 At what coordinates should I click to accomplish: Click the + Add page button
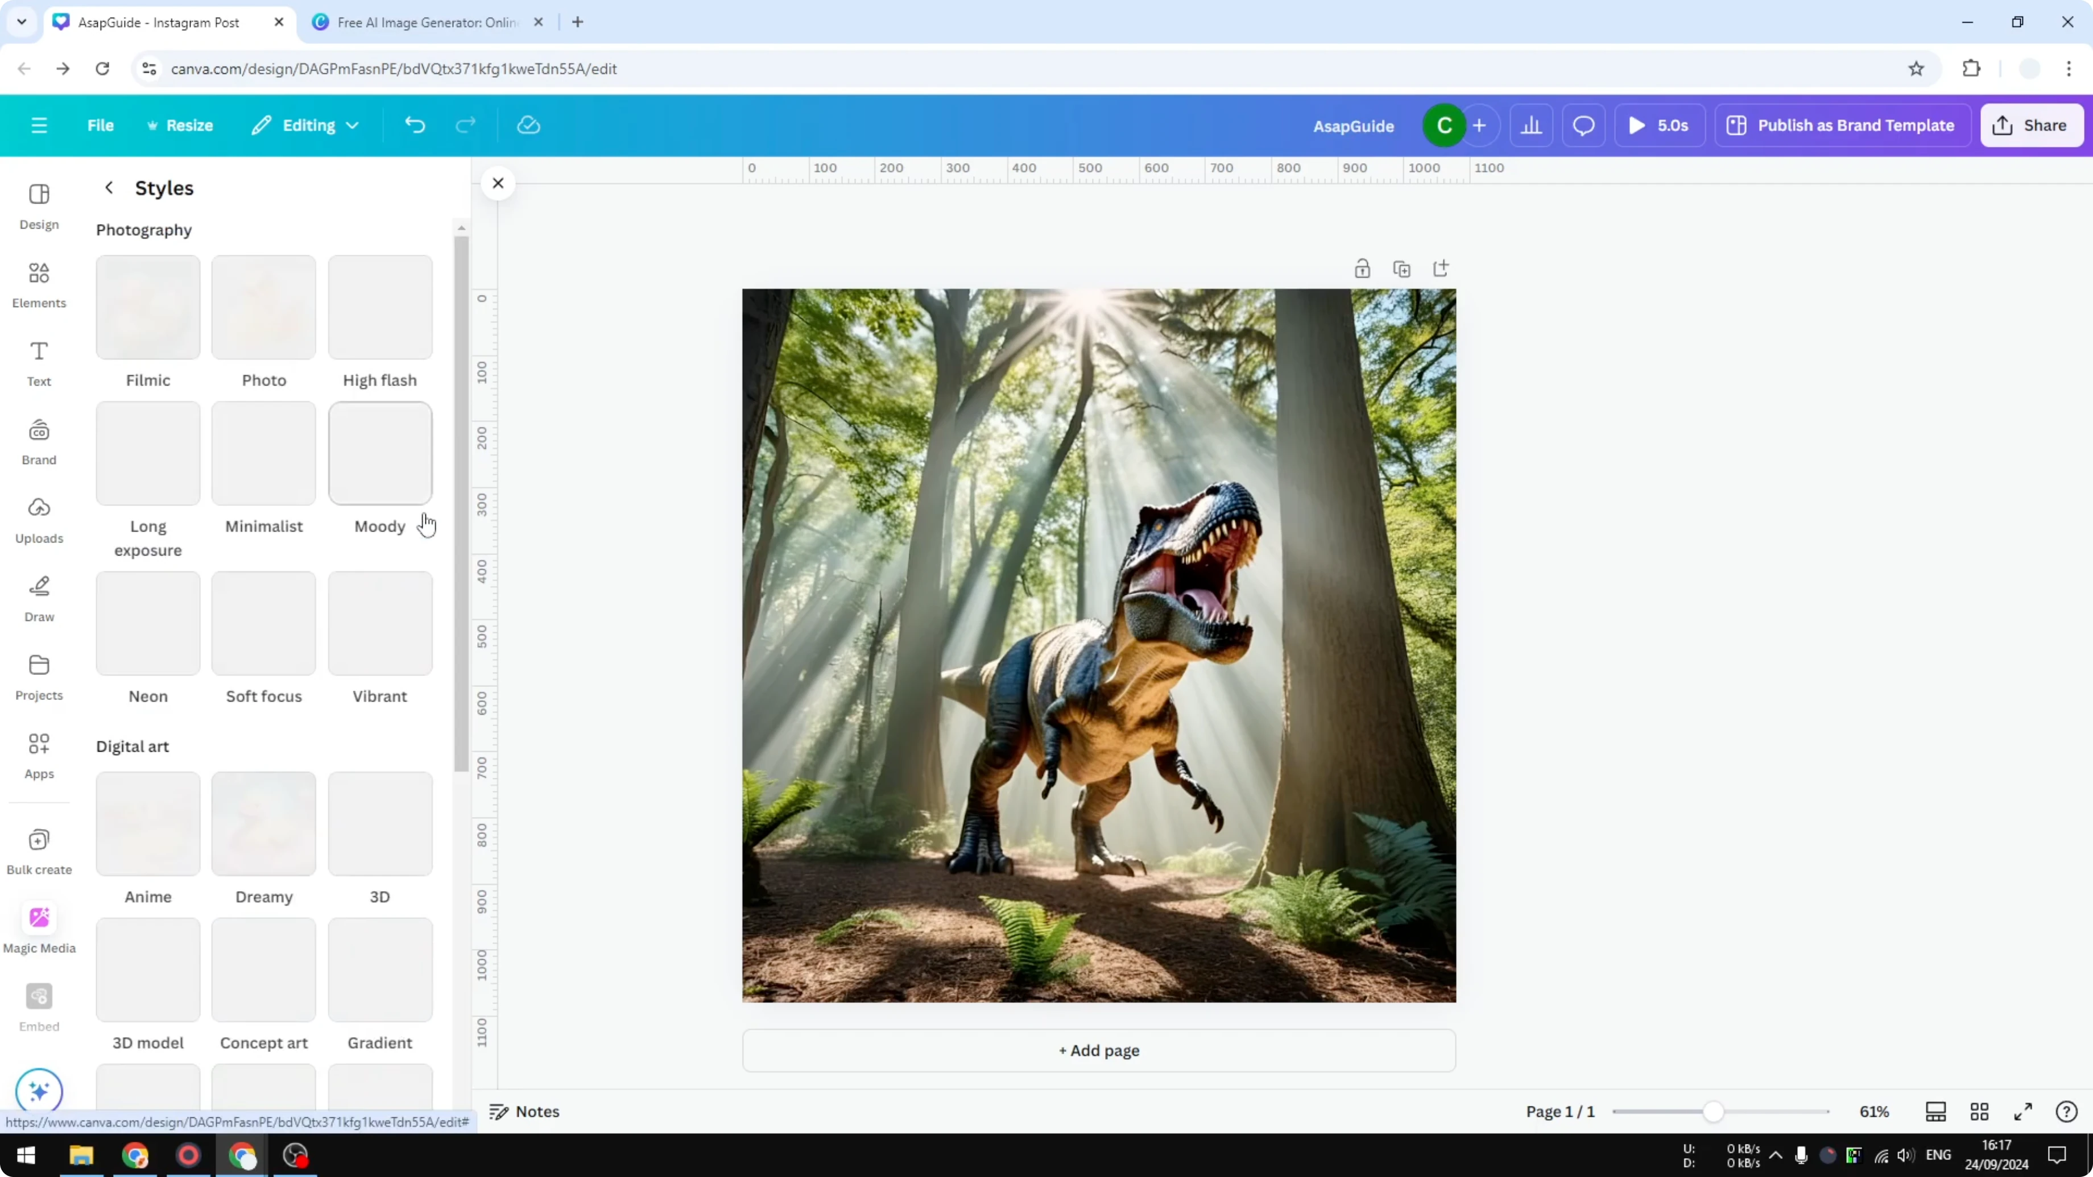(1098, 1050)
